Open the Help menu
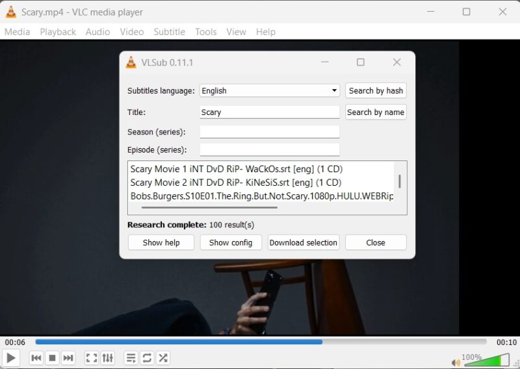520x369 pixels. pos(266,32)
